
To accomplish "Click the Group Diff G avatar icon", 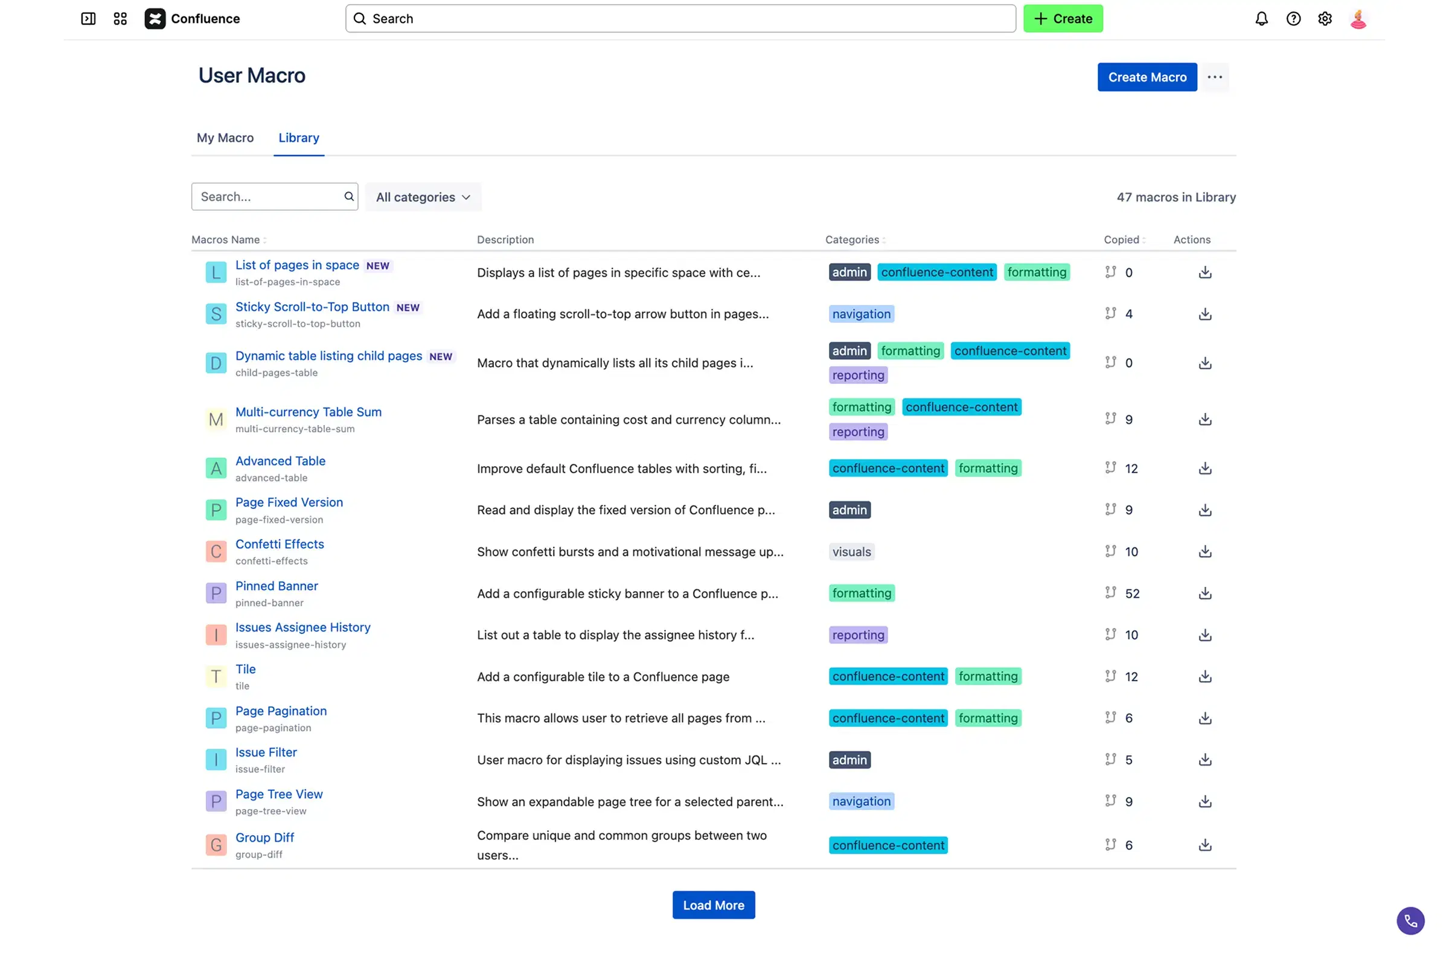I will click(216, 846).
